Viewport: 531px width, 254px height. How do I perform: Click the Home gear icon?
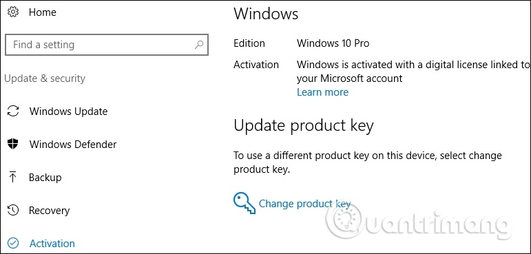[x=13, y=12]
